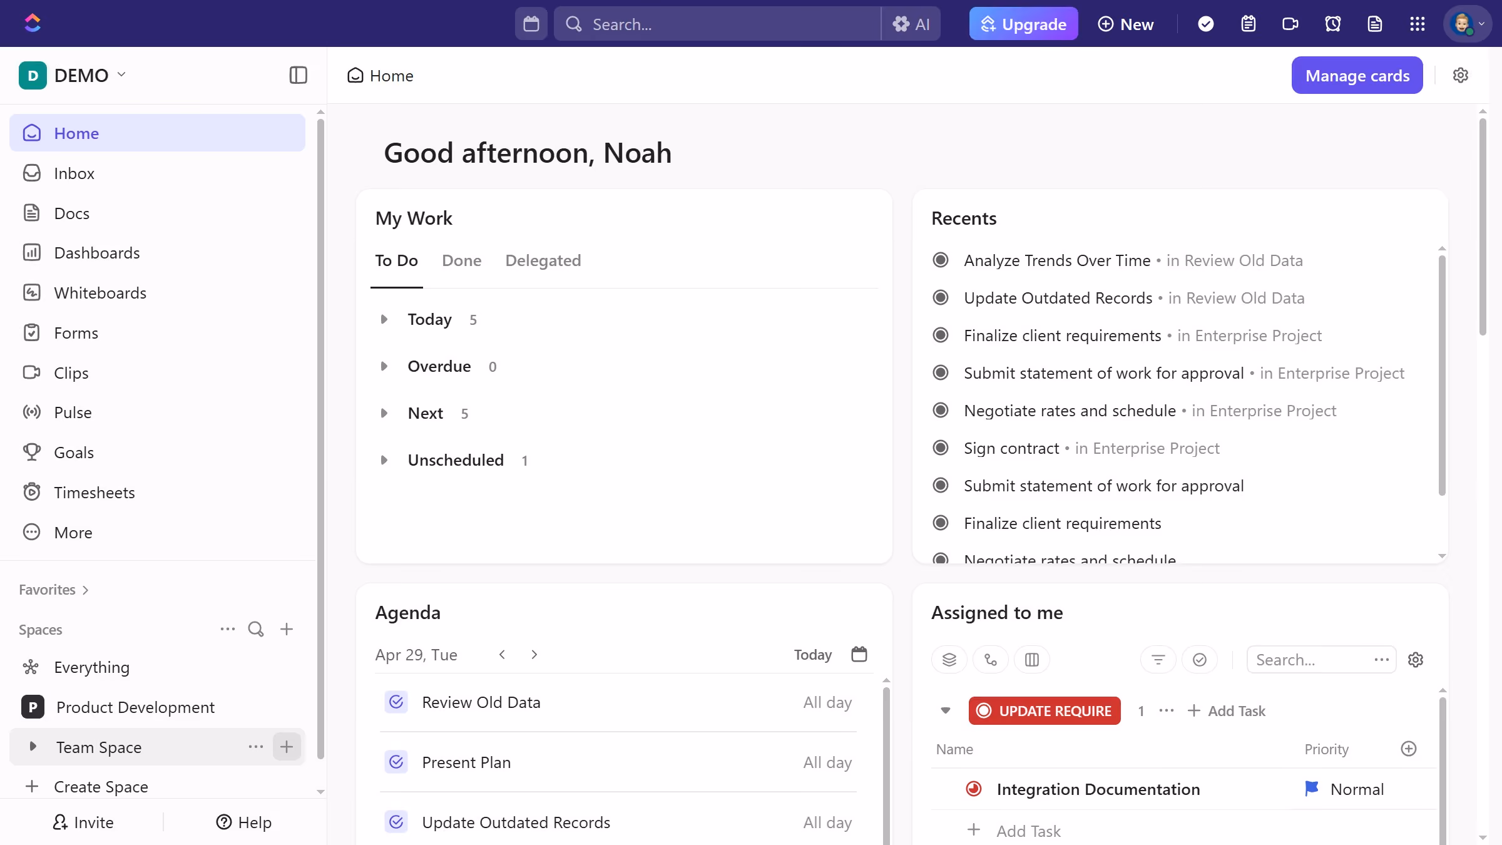Screen dimensions: 1502x845
Task: Expand the Overdue section in My Work
Action: coord(384,366)
